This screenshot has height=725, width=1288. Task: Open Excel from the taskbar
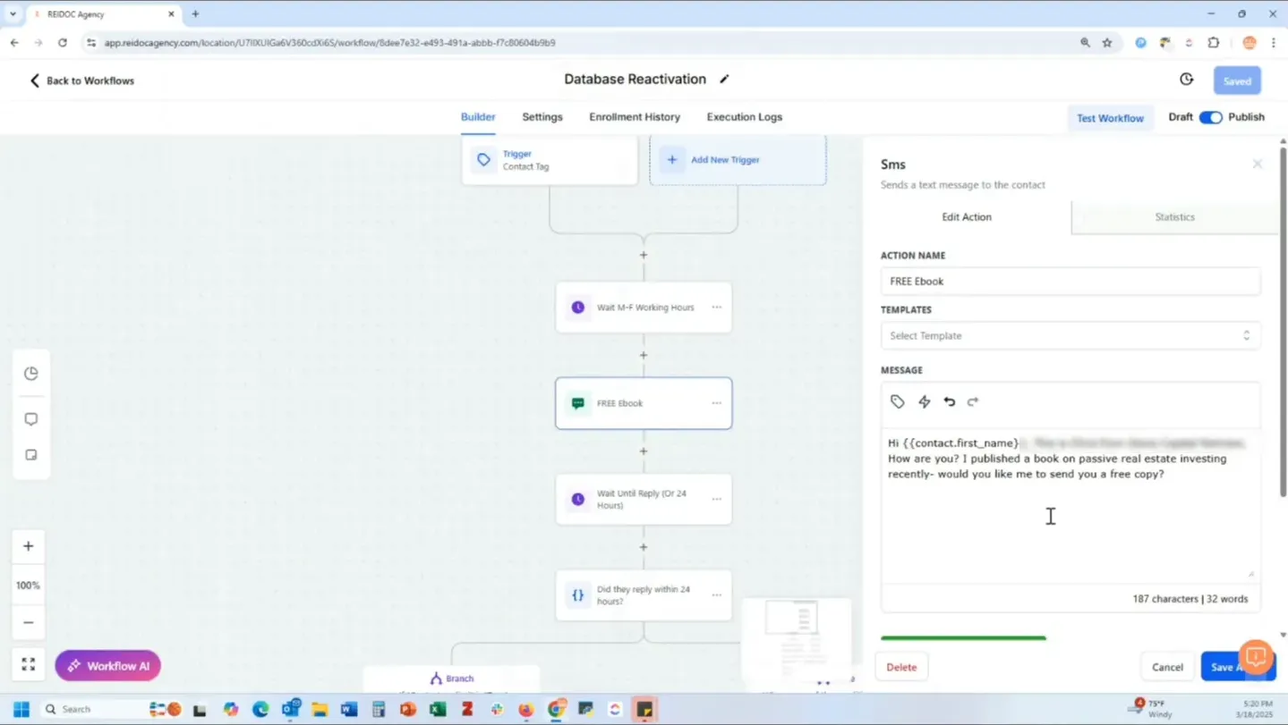coord(438,710)
